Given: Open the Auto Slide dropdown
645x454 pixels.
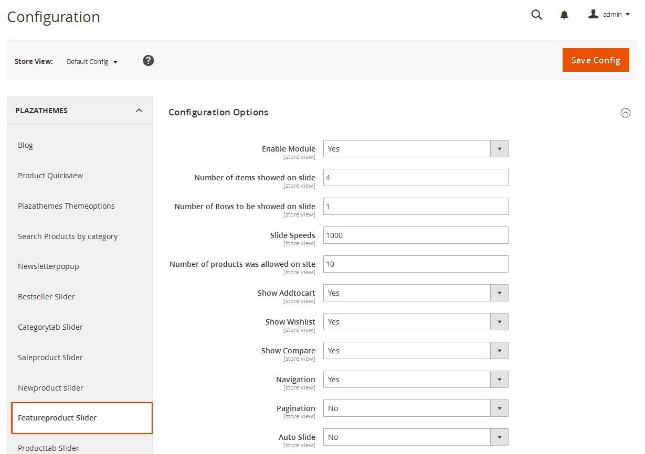Looking at the screenshot, I should (x=499, y=437).
